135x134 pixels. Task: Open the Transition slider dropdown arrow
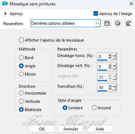(x=115, y=87)
